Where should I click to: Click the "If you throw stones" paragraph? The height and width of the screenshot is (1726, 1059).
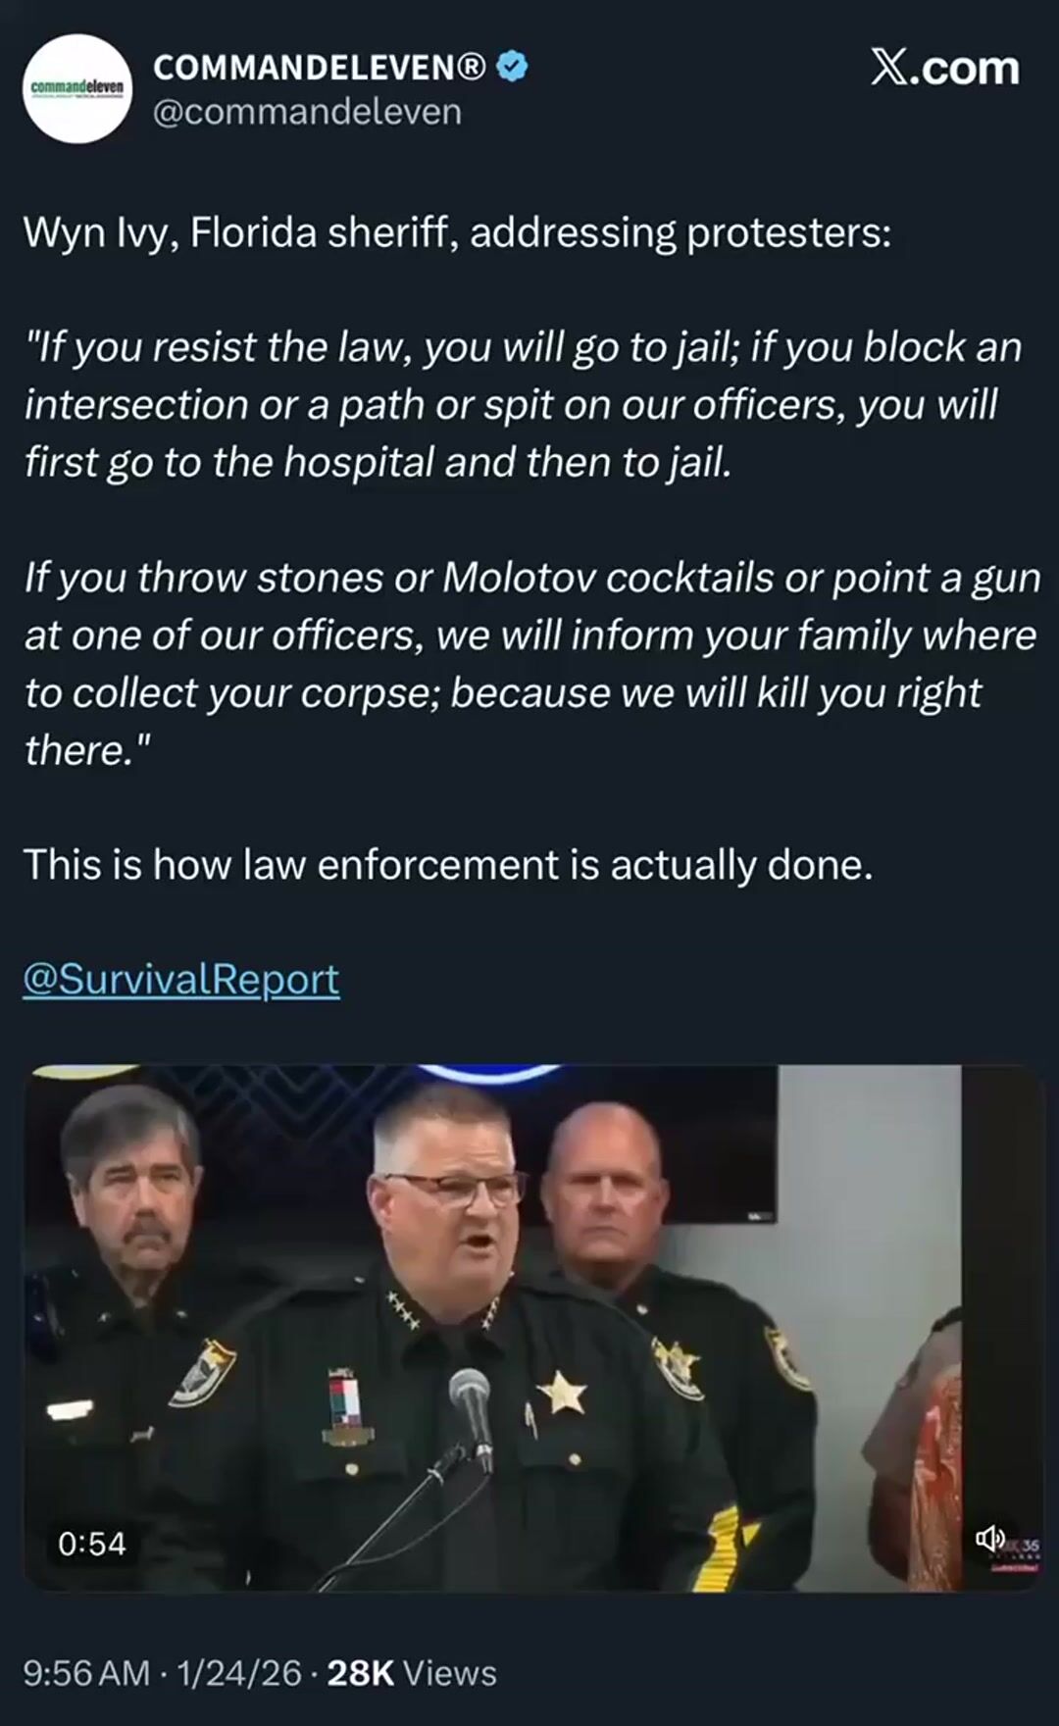click(x=531, y=664)
